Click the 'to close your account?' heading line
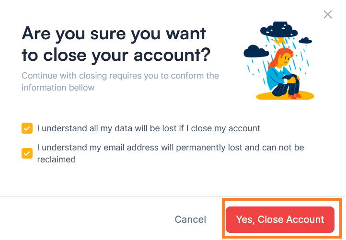 tap(116, 55)
